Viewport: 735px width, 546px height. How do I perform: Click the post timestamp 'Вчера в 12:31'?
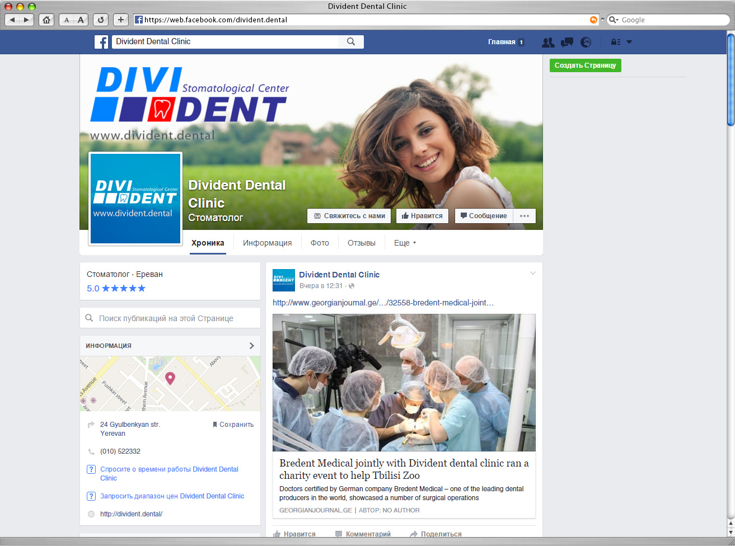click(x=321, y=286)
